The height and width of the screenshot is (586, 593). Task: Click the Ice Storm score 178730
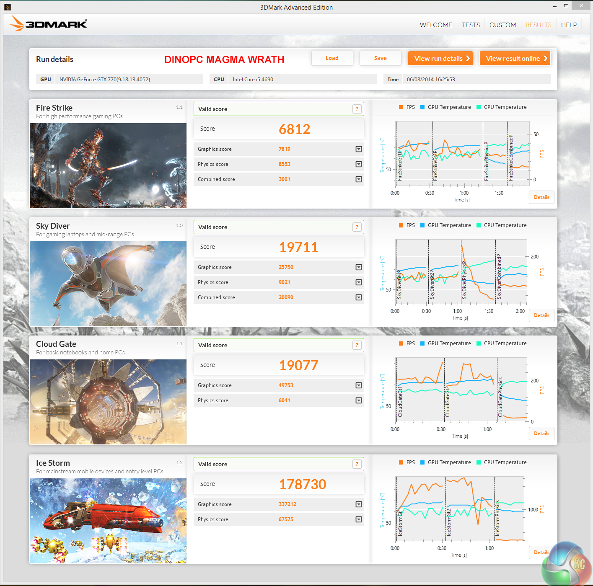(303, 484)
